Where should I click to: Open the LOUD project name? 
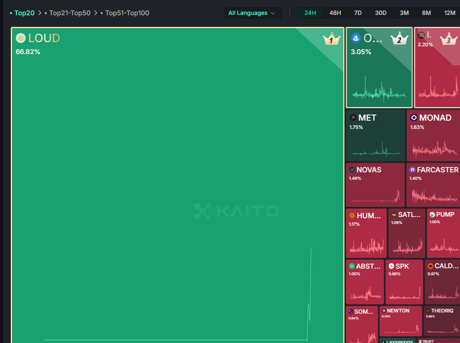coord(44,38)
